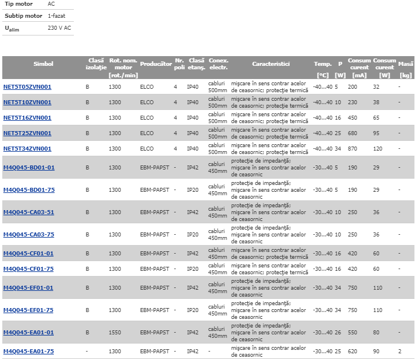The height and width of the screenshot is (359, 415).
Task: Click the 1-fazat value
Action: [x=56, y=15]
